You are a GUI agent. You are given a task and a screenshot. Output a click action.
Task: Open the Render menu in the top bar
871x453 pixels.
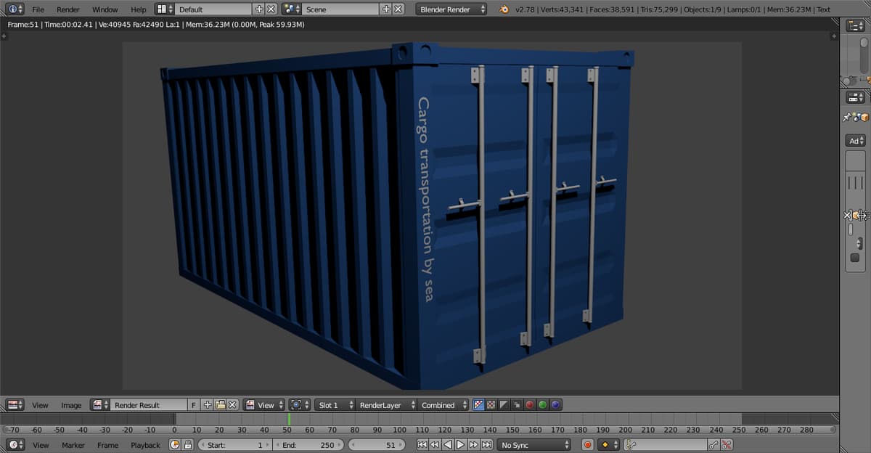(x=68, y=9)
